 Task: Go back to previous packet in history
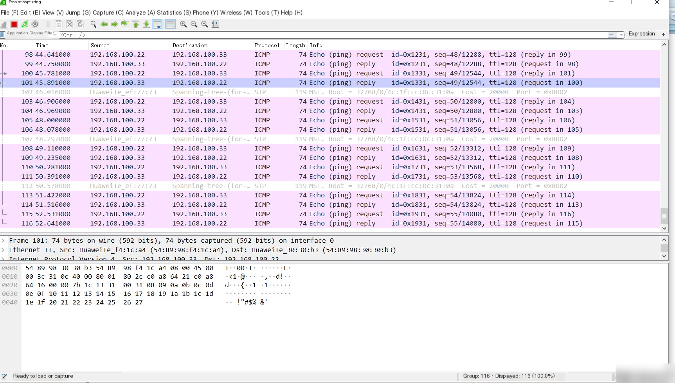(x=104, y=24)
